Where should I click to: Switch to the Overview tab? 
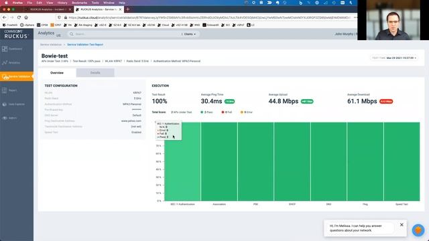click(x=57, y=73)
